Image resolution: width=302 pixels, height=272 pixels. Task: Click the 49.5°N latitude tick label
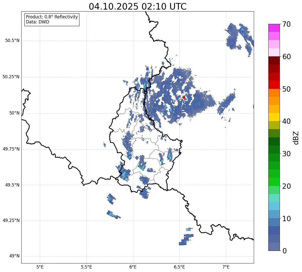tap(12, 185)
